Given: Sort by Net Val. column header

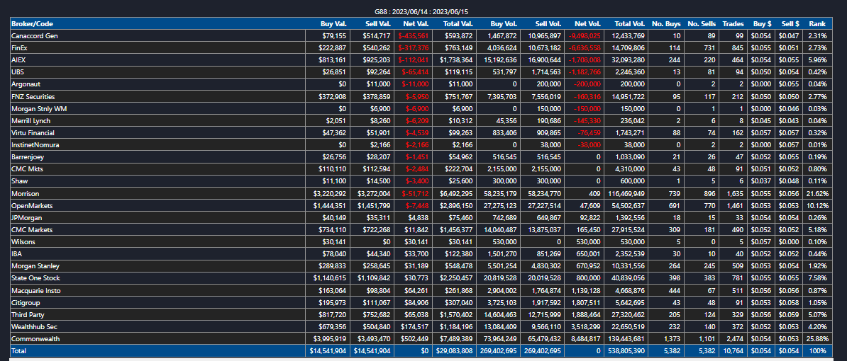Looking at the screenshot, I should [x=416, y=24].
